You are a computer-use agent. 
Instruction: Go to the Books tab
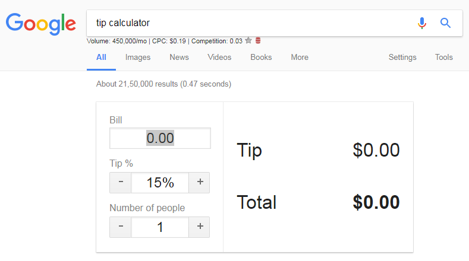click(261, 58)
